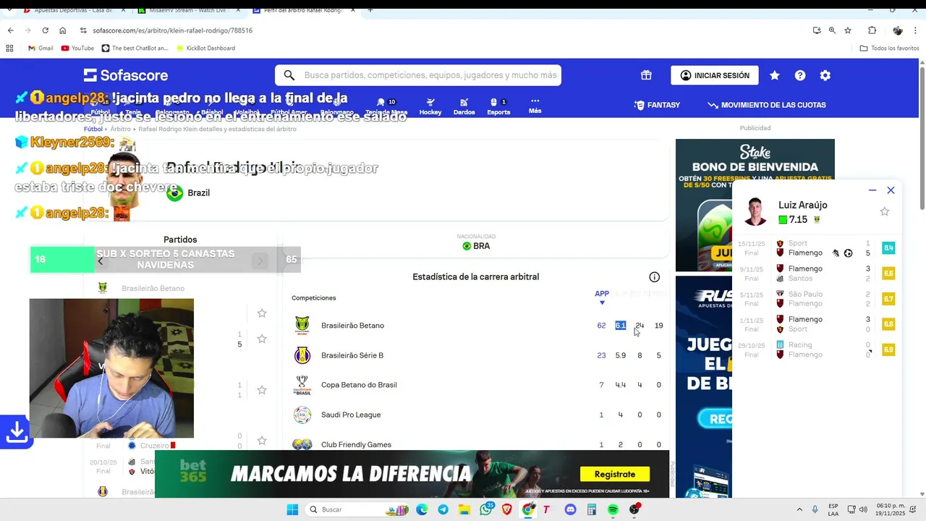Minimize the Luiz Araújo player card
926x521 pixels.
[872, 190]
